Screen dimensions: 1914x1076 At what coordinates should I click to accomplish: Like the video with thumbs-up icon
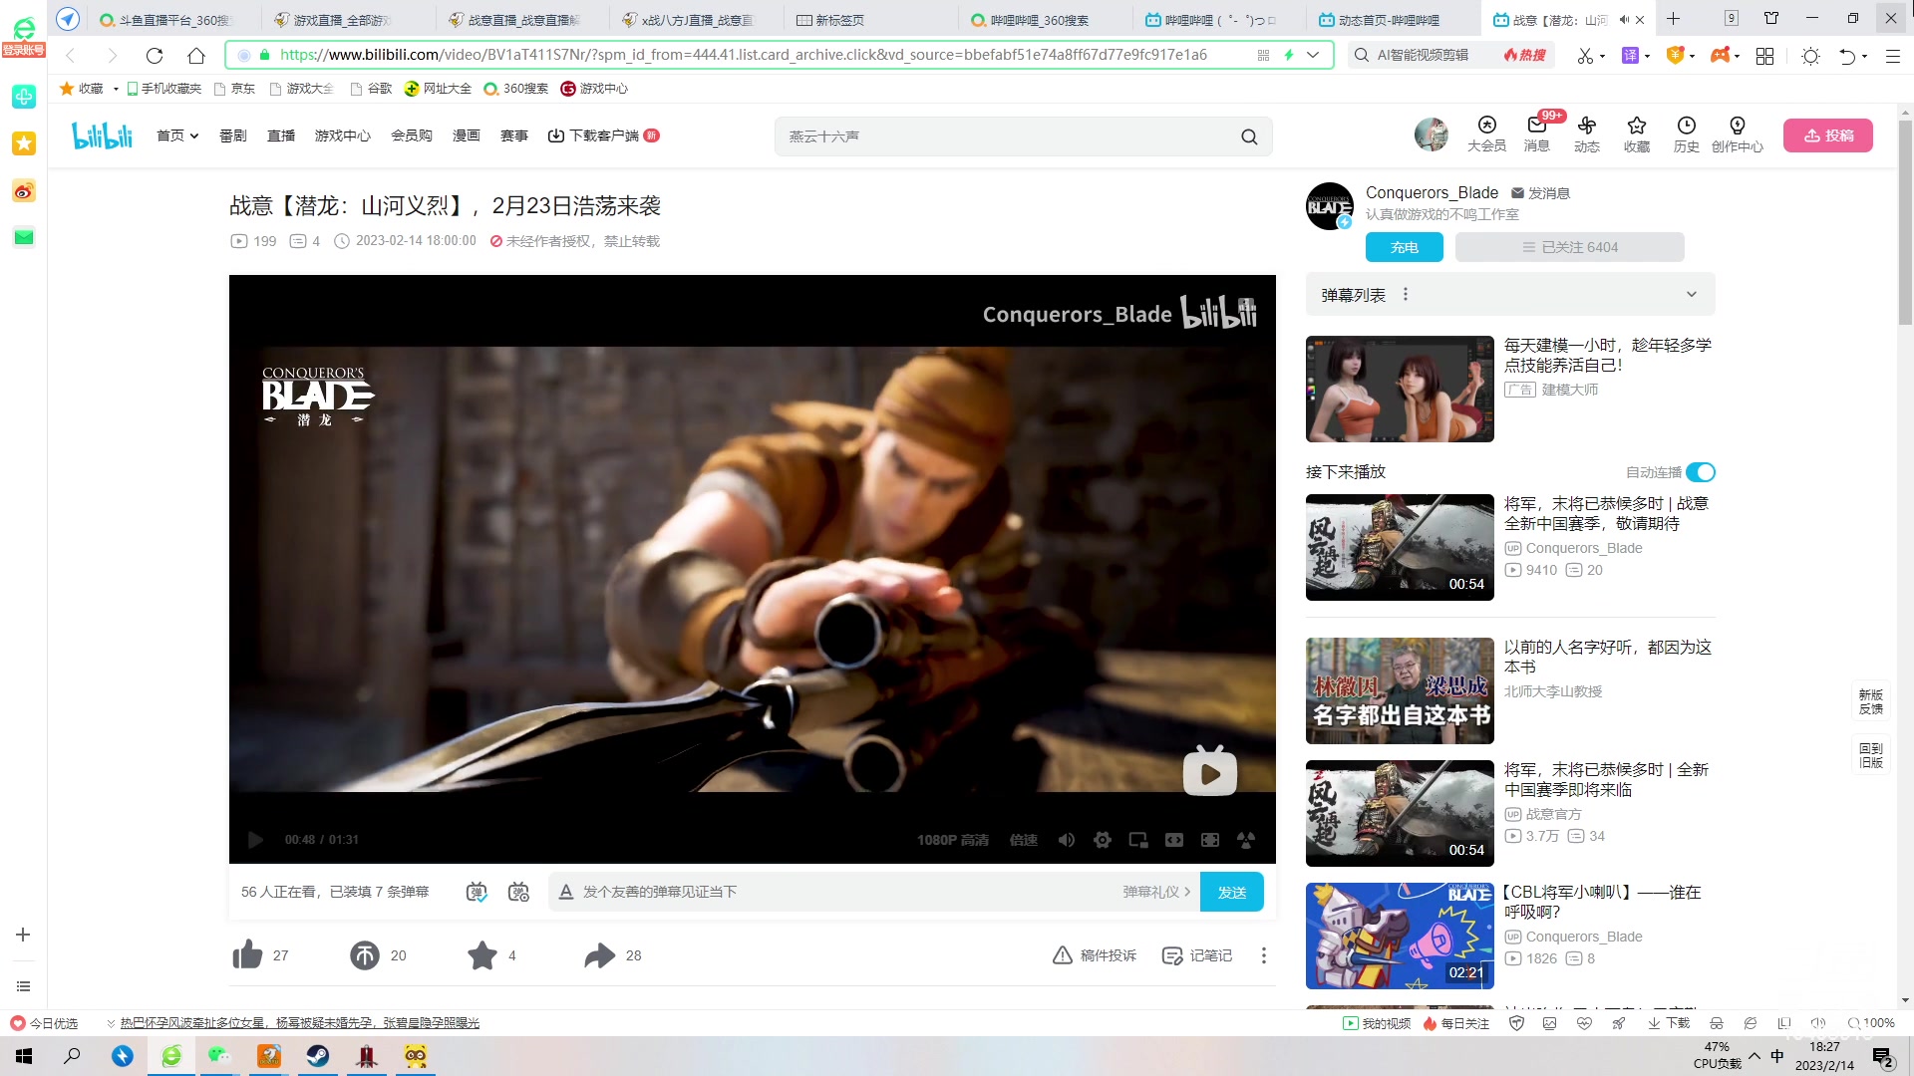[247, 955]
